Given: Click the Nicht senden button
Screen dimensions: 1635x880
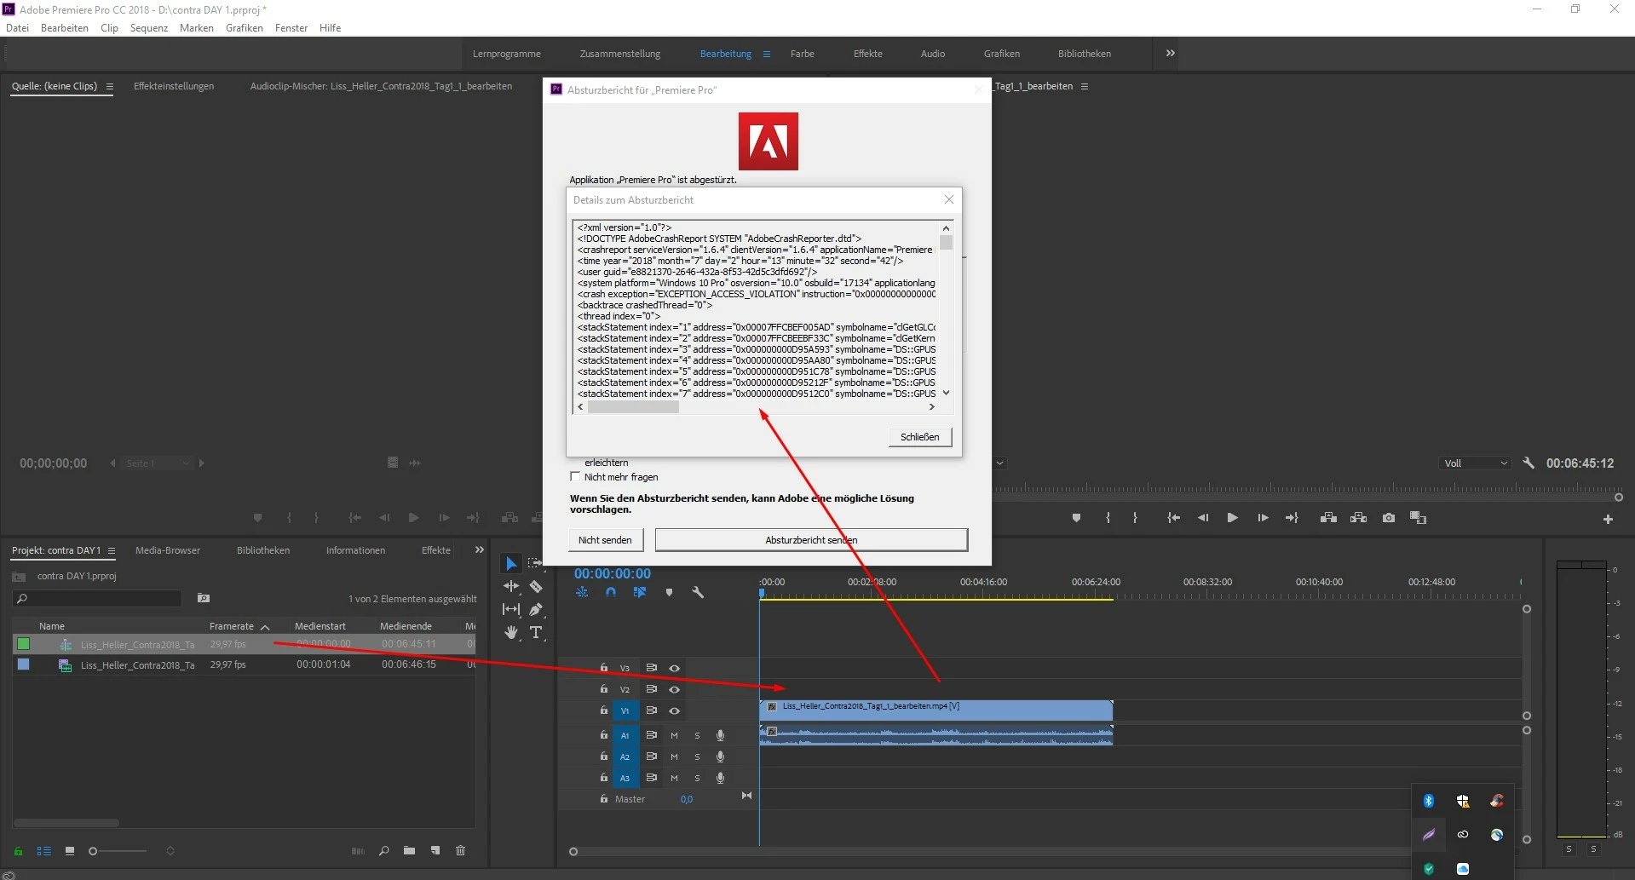Looking at the screenshot, I should click(605, 540).
